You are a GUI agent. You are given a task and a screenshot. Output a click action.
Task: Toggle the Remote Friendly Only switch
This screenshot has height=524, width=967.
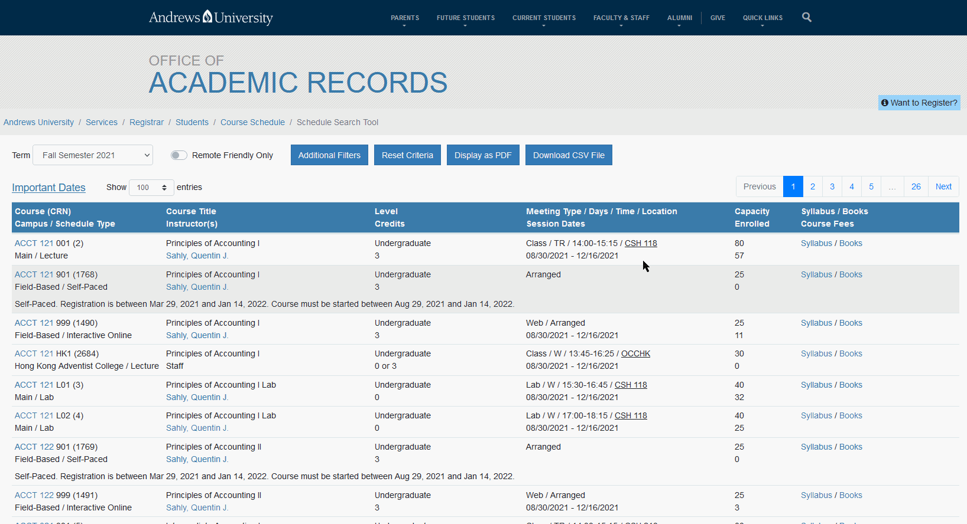click(179, 155)
